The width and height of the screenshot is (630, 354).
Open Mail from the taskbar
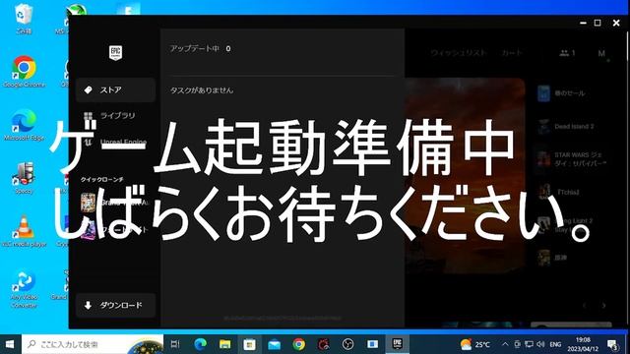[274, 344]
